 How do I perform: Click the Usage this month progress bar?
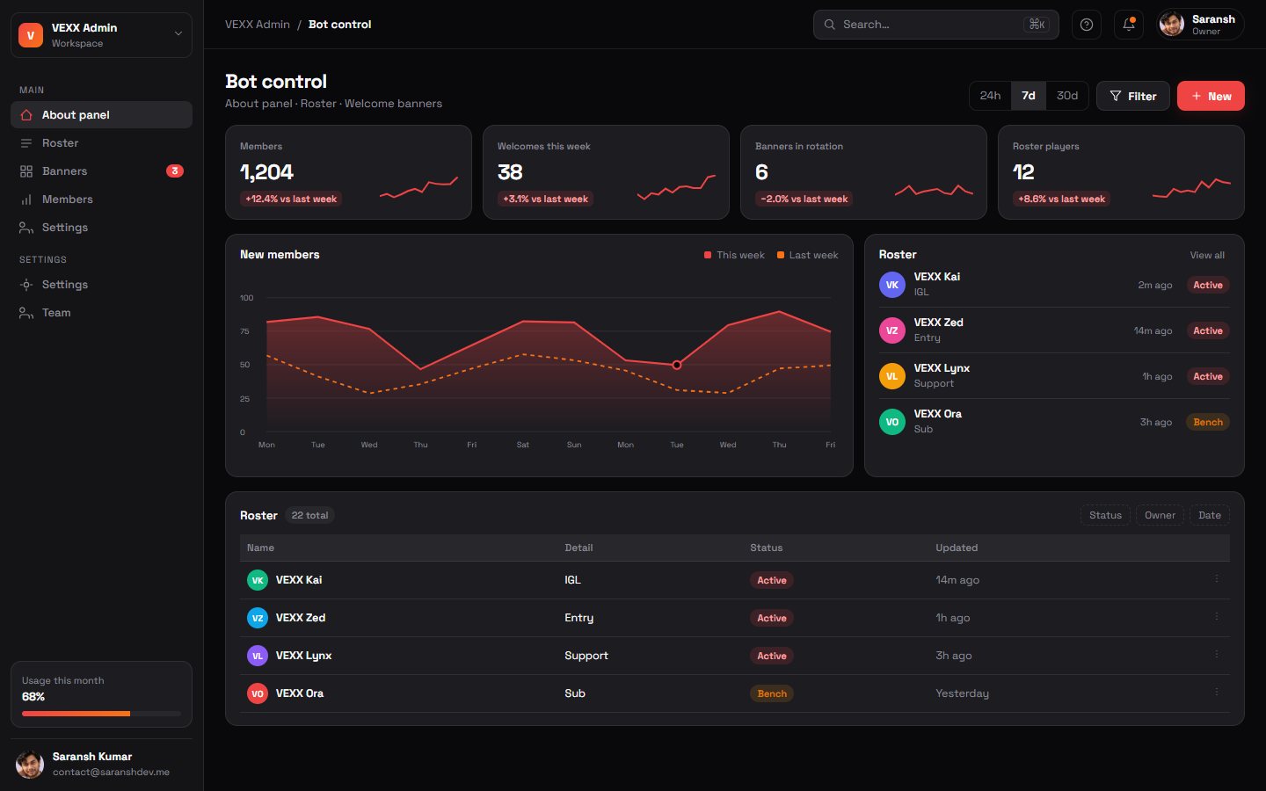pos(101,714)
